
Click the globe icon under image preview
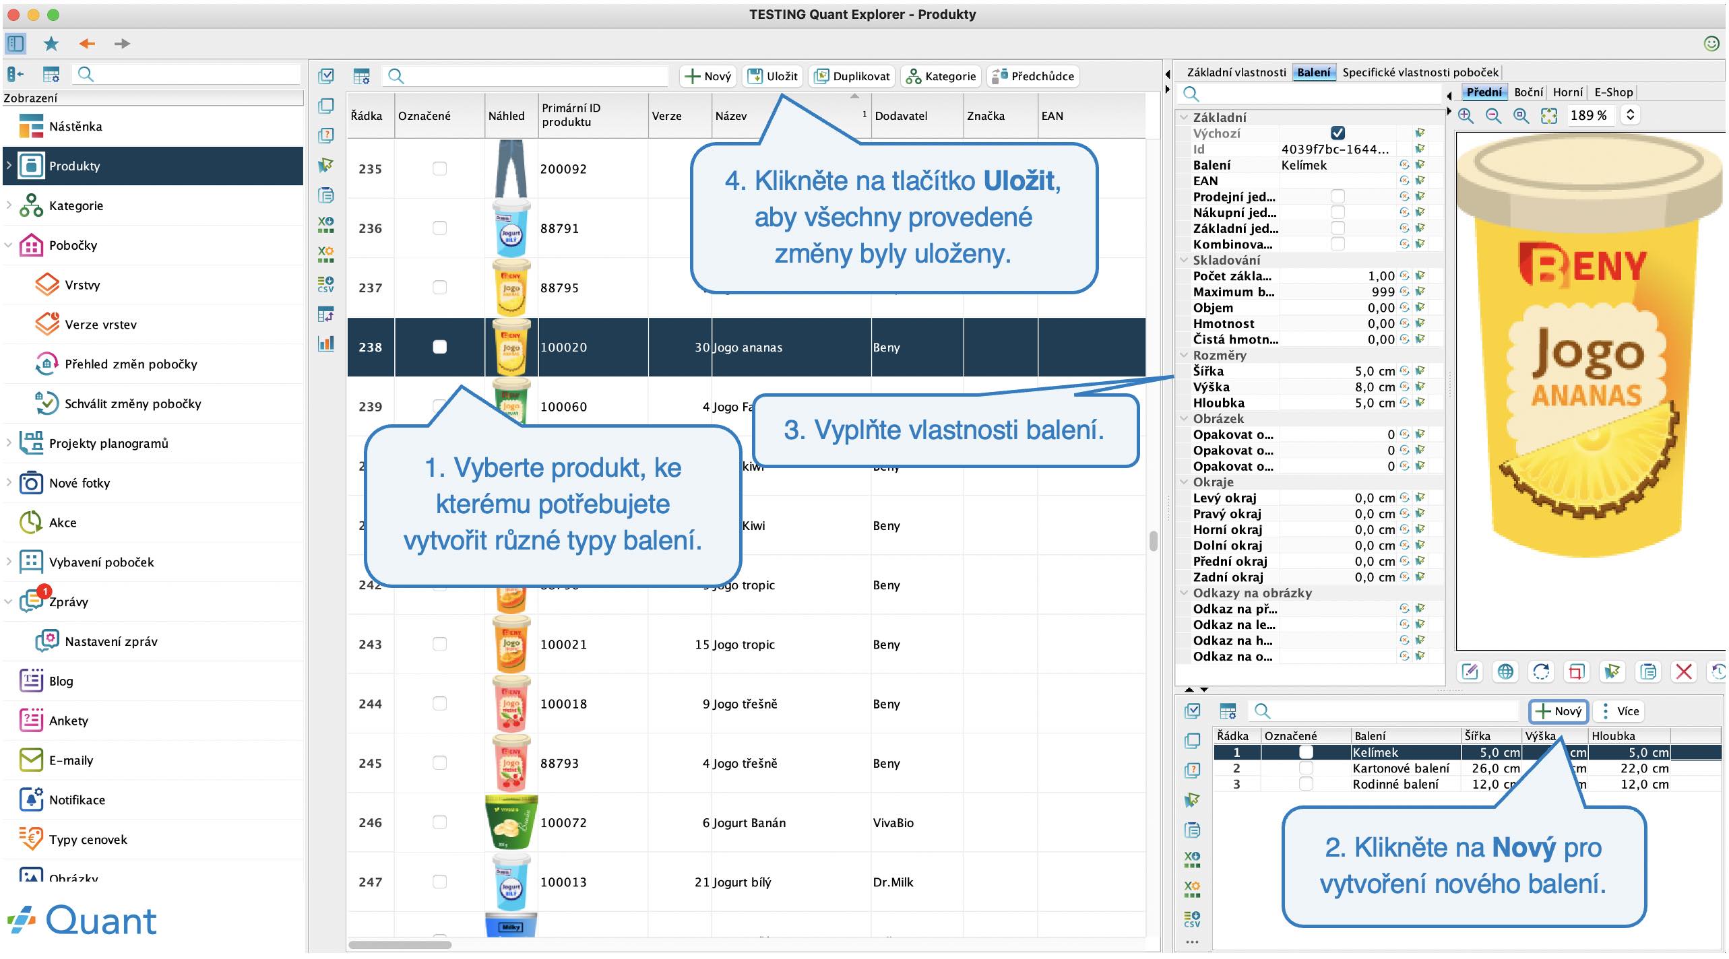(1505, 671)
